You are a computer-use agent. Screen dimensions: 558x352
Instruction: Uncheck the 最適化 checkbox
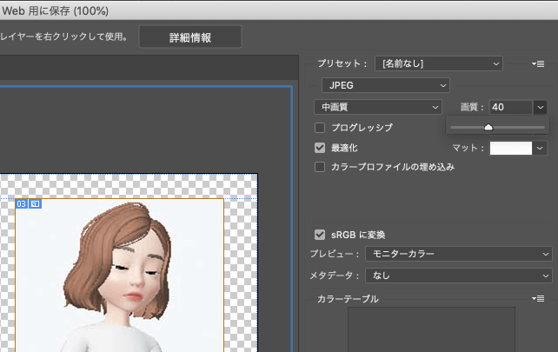(x=320, y=148)
